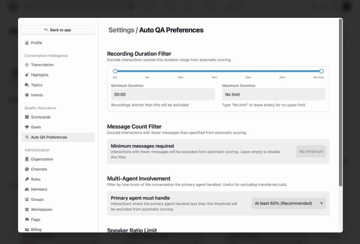Open Scorecards using its grid icon
Image resolution: width=360 pixels, height=244 pixels.
point(26,117)
